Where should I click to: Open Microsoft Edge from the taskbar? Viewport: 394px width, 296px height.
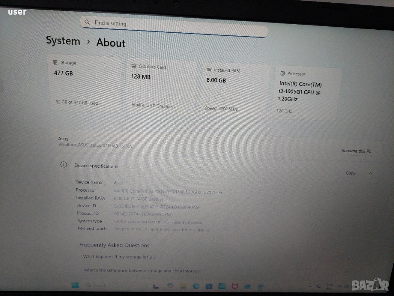pyautogui.click(x=196, y=286)
